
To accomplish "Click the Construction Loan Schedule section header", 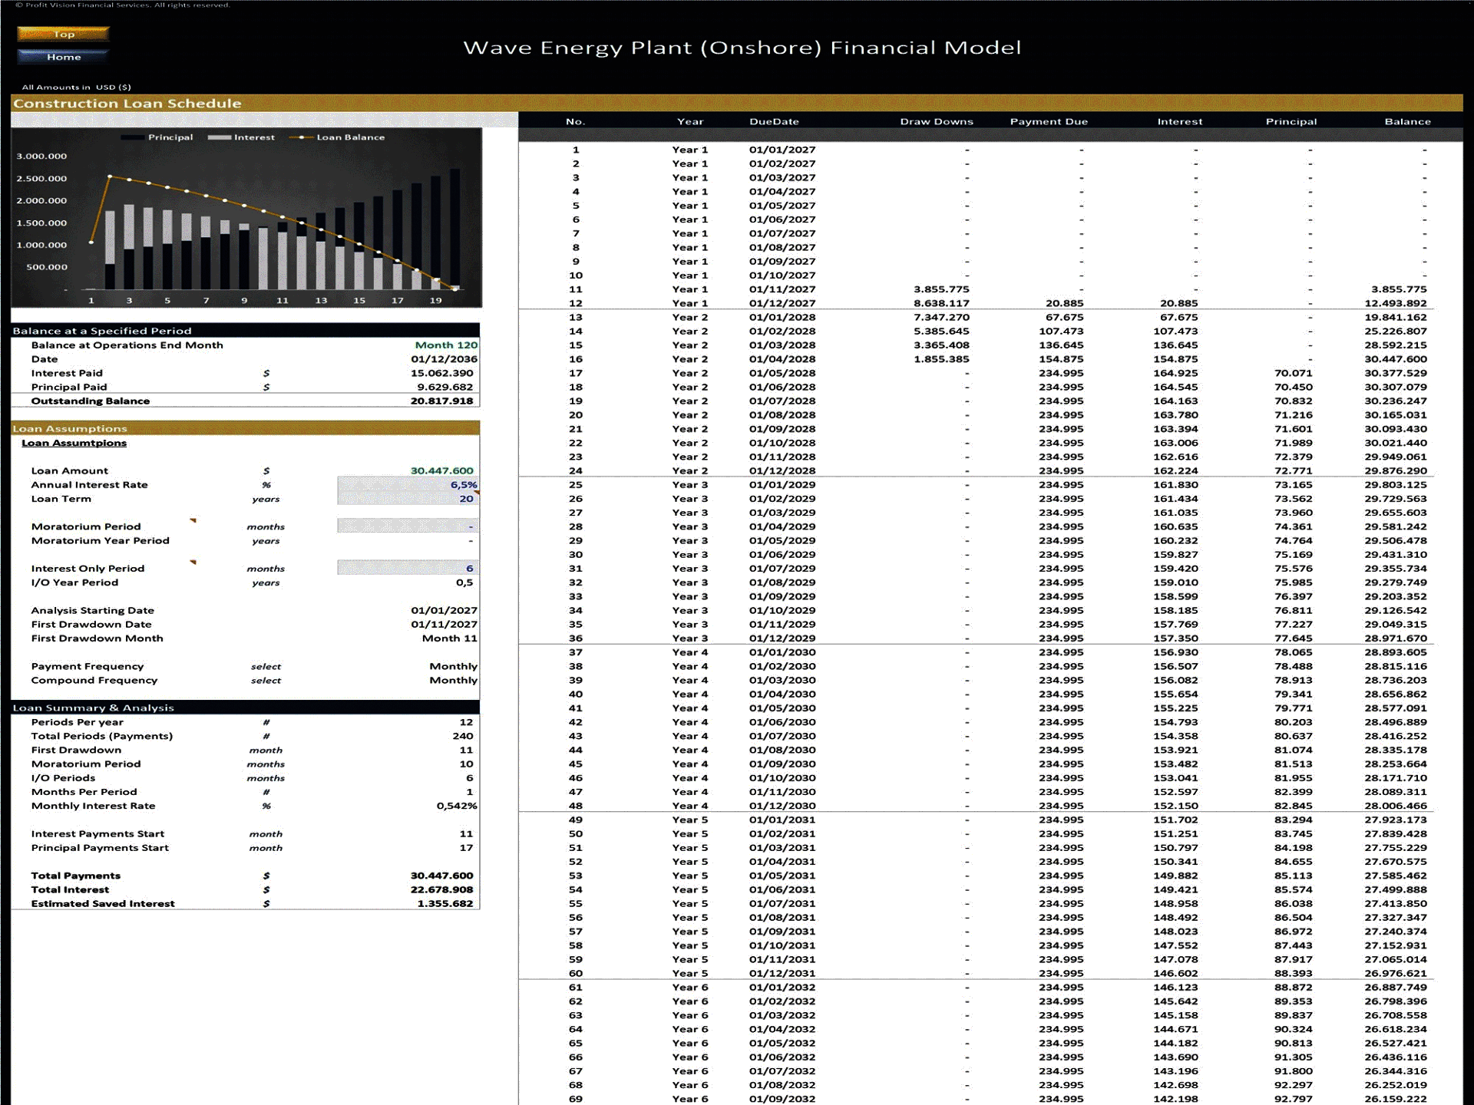I will point(737,103).
